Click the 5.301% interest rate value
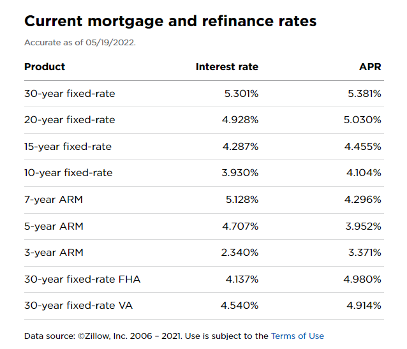This screenshot has height=349, width=407. coord(241,94)
